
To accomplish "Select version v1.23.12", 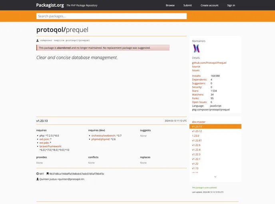I will (197, 131).
